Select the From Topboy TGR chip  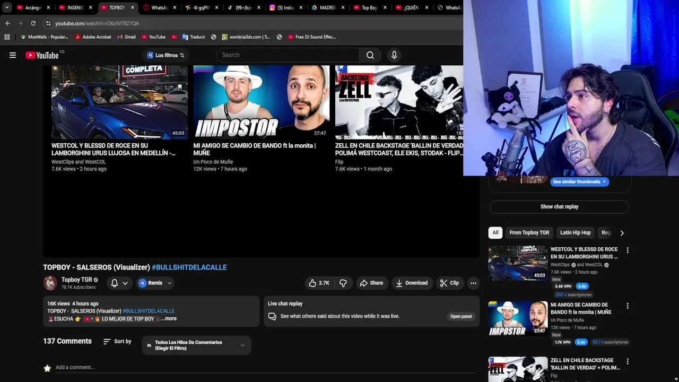point(529,232)
